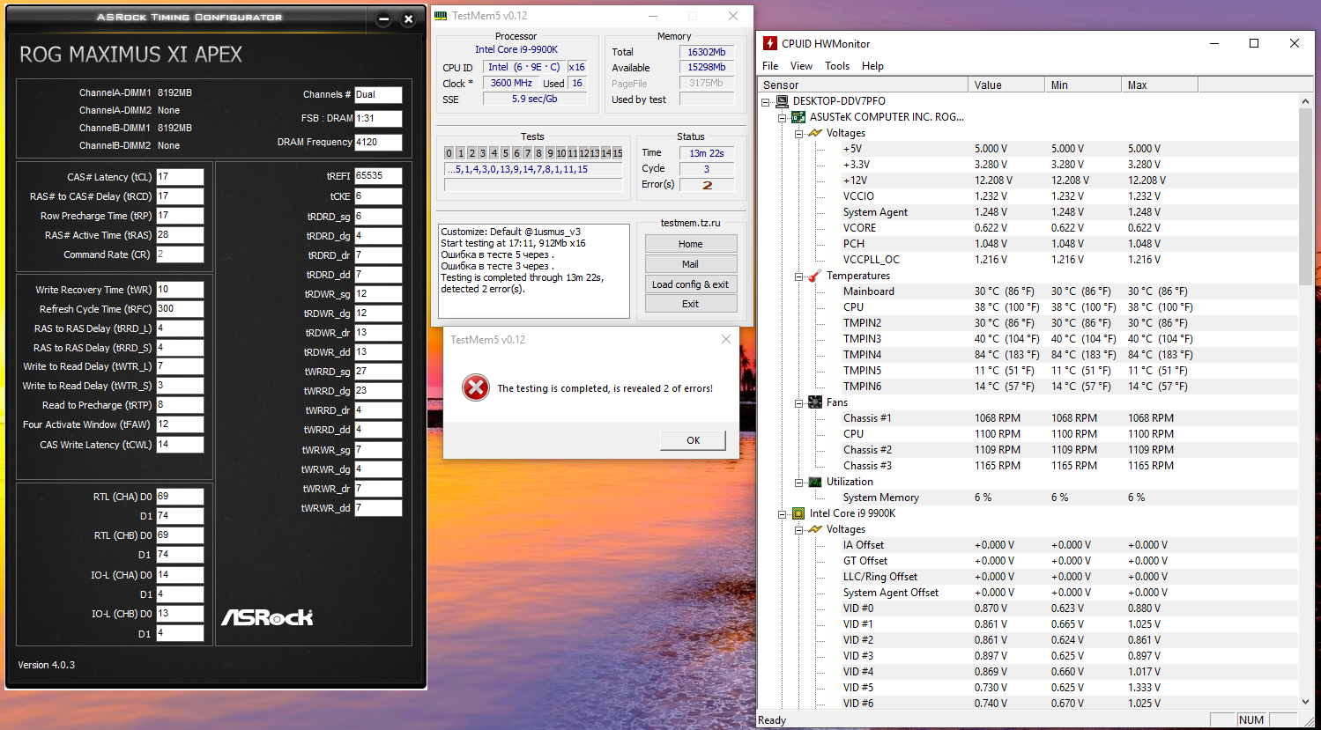Open the View menu in HWMonitor
Screen dimensions: 1321x730
(x=801, y=66)
